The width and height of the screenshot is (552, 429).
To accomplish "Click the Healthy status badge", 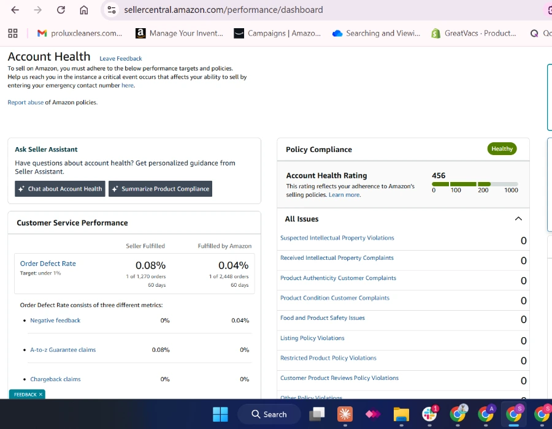I will (502, 149).
